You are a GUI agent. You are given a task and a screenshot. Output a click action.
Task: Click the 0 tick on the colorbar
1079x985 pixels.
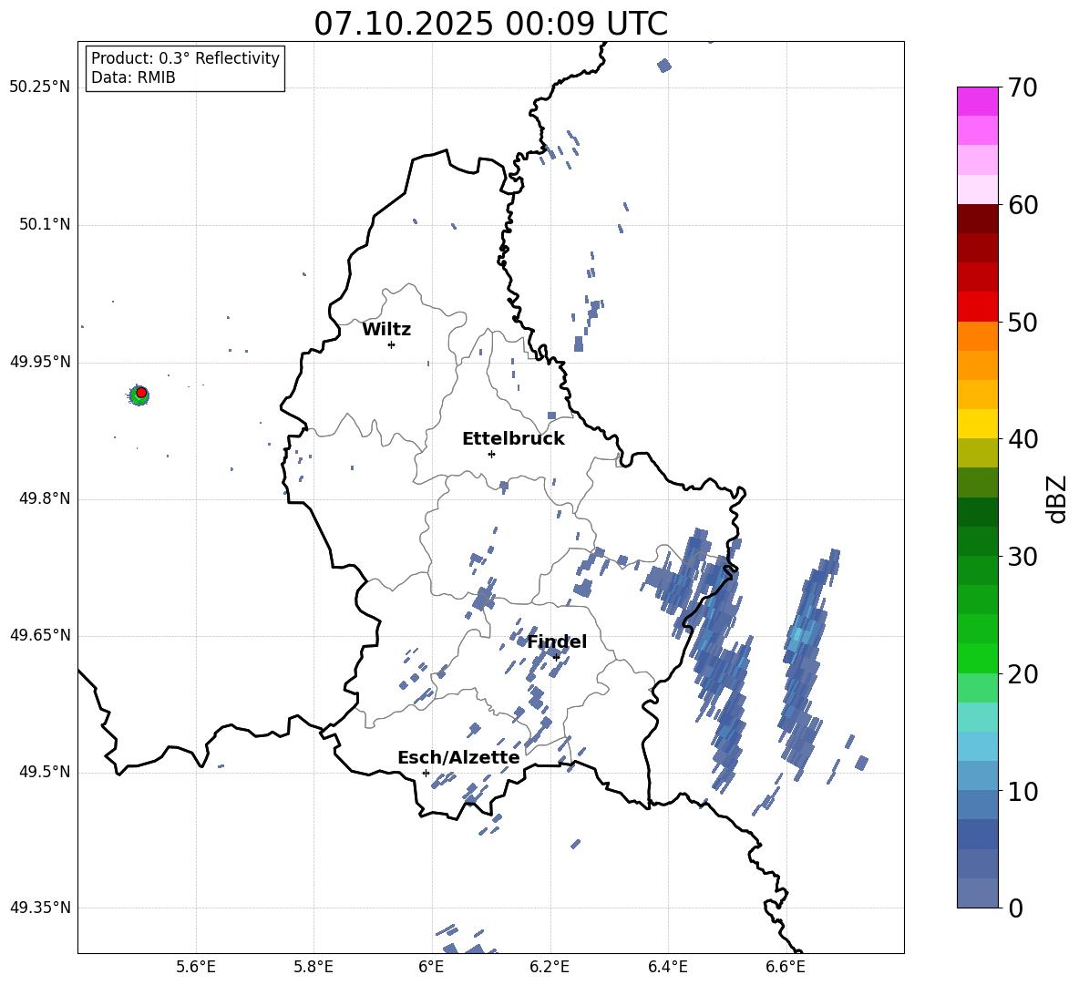[1015, 908]
